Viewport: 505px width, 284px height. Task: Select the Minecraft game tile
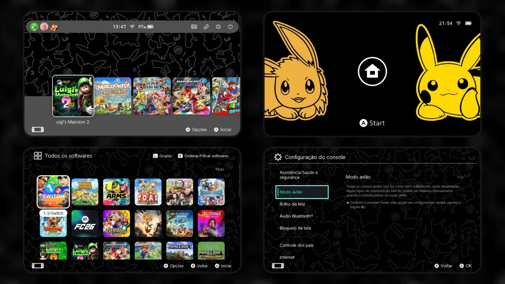click(180, 250)
